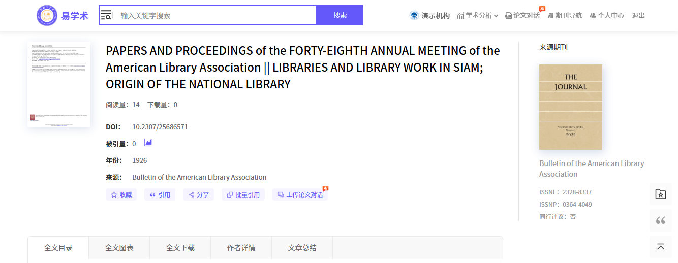Select the 文章总结 tab
Screen dimensions: 678x263
[x=302, y=248]
